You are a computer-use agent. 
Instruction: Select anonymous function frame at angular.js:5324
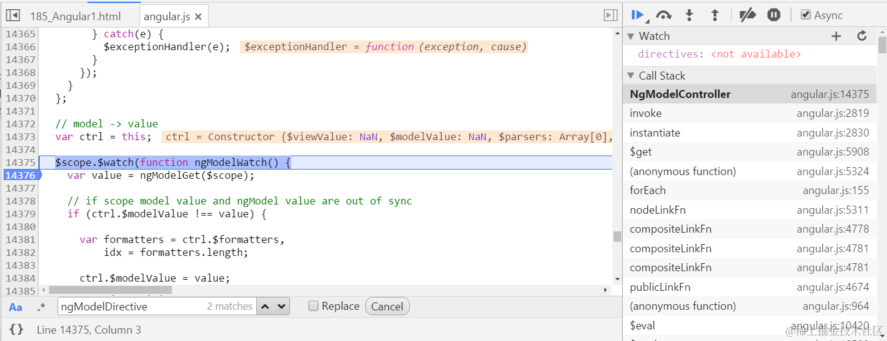click(749, 171)
